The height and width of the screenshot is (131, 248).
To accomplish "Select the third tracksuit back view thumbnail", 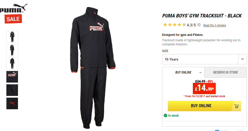I will 12,63.
